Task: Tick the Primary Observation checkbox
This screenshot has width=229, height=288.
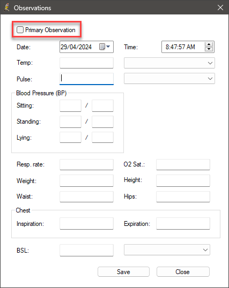Action: pos(20,29)
